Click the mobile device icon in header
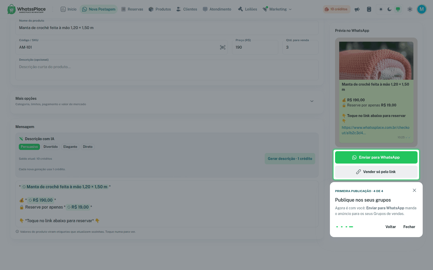 coord(369,9)
